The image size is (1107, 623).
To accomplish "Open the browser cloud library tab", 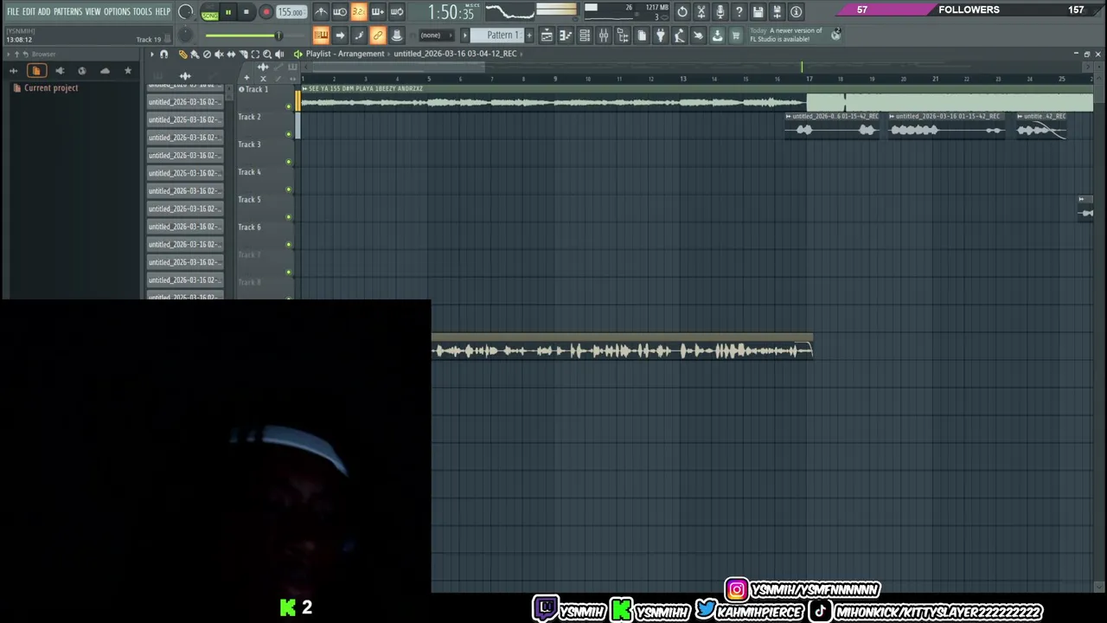I will pos(106,71).
